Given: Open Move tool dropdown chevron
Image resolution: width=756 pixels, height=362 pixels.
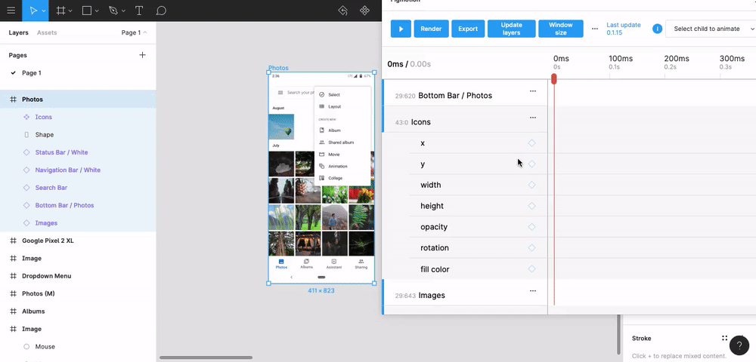Looking at the screenshot, I should click(x=44, y=11).
